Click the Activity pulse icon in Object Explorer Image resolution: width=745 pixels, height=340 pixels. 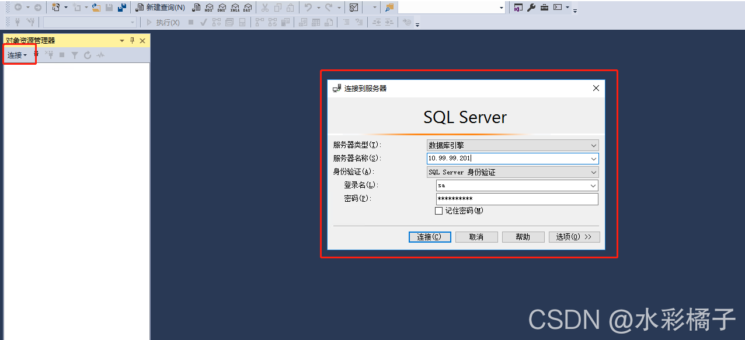(x=100, y=55)
